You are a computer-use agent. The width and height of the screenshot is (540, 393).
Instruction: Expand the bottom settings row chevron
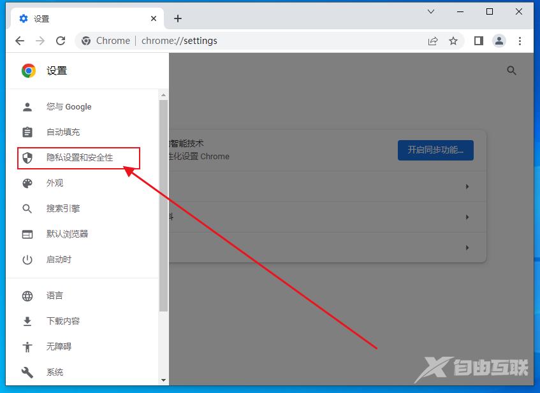(x=467, y=247)
